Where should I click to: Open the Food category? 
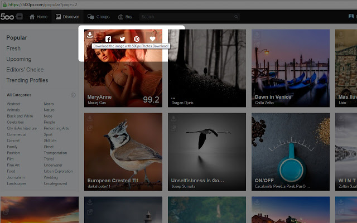11,171
